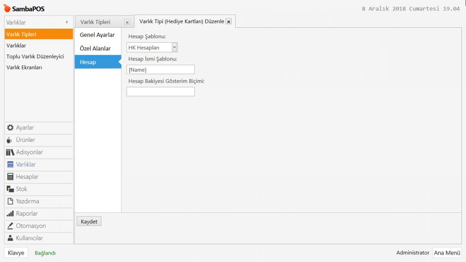The width and height of the screenshot is (466, 262).
Task: Click the Hesap İsmi Şablonu field
Action: click(161, 70)
